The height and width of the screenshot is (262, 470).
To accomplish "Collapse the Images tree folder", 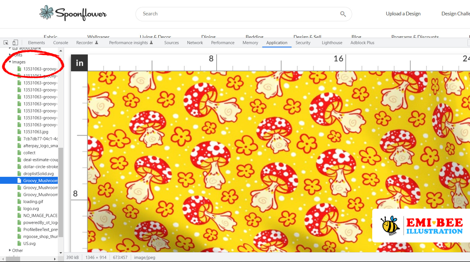I will pyautogui.click(x=10, y=62).
